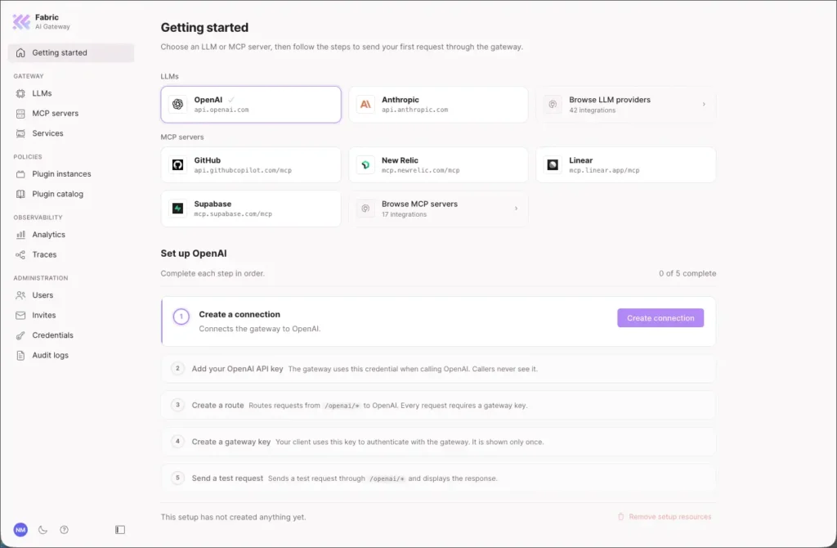Click the Plugin catalog book icon
Screen dimensions: 837x548
pyautogui.click(x=20, y=195)
